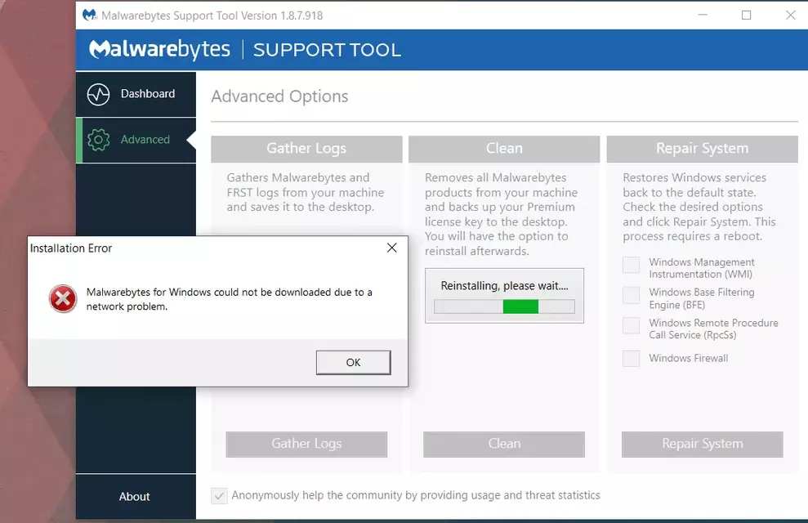This screenshot has width=808, height=523.
Task: Click the Windows Firewall label
Action: (689, 358)
